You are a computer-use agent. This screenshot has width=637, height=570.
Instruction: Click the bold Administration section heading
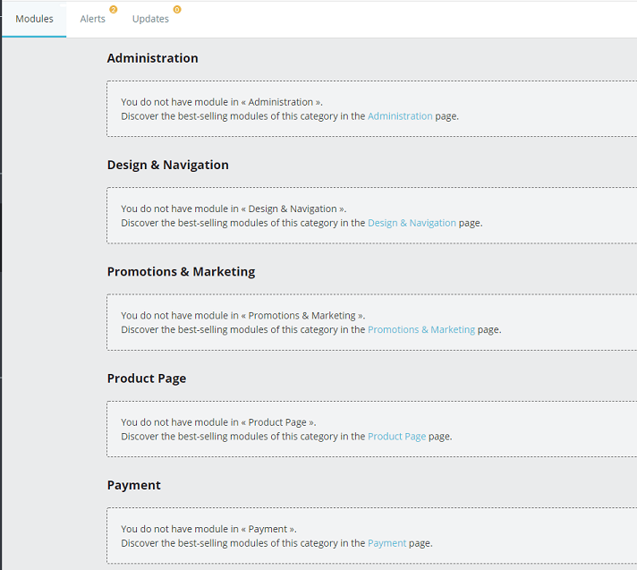pos(152,58)
